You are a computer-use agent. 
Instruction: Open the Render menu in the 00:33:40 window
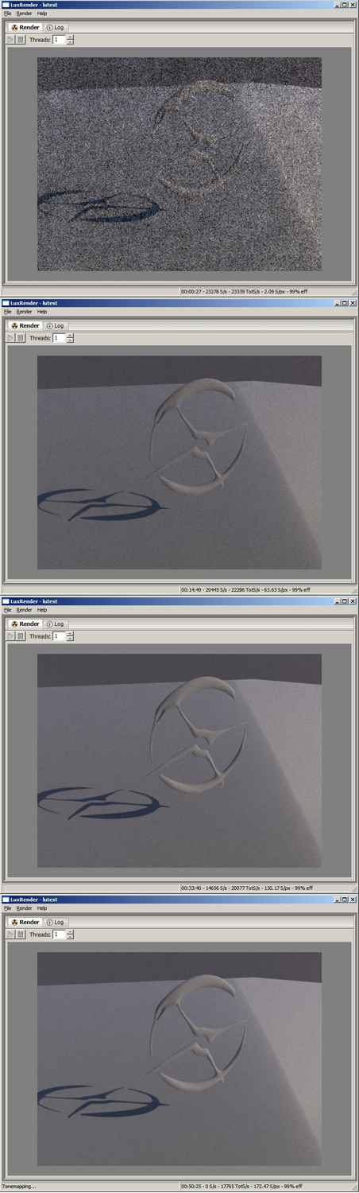[x=25, y=610]
